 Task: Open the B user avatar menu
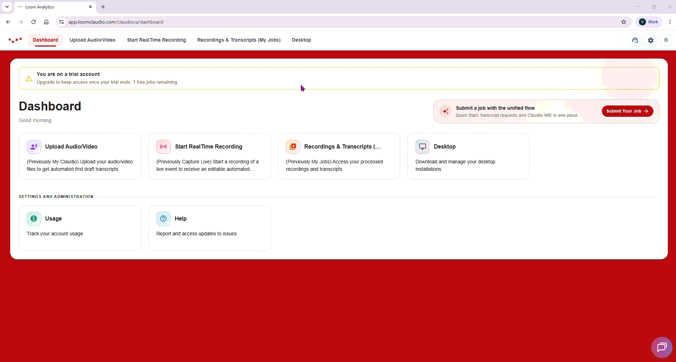click(x=666, y=40)
